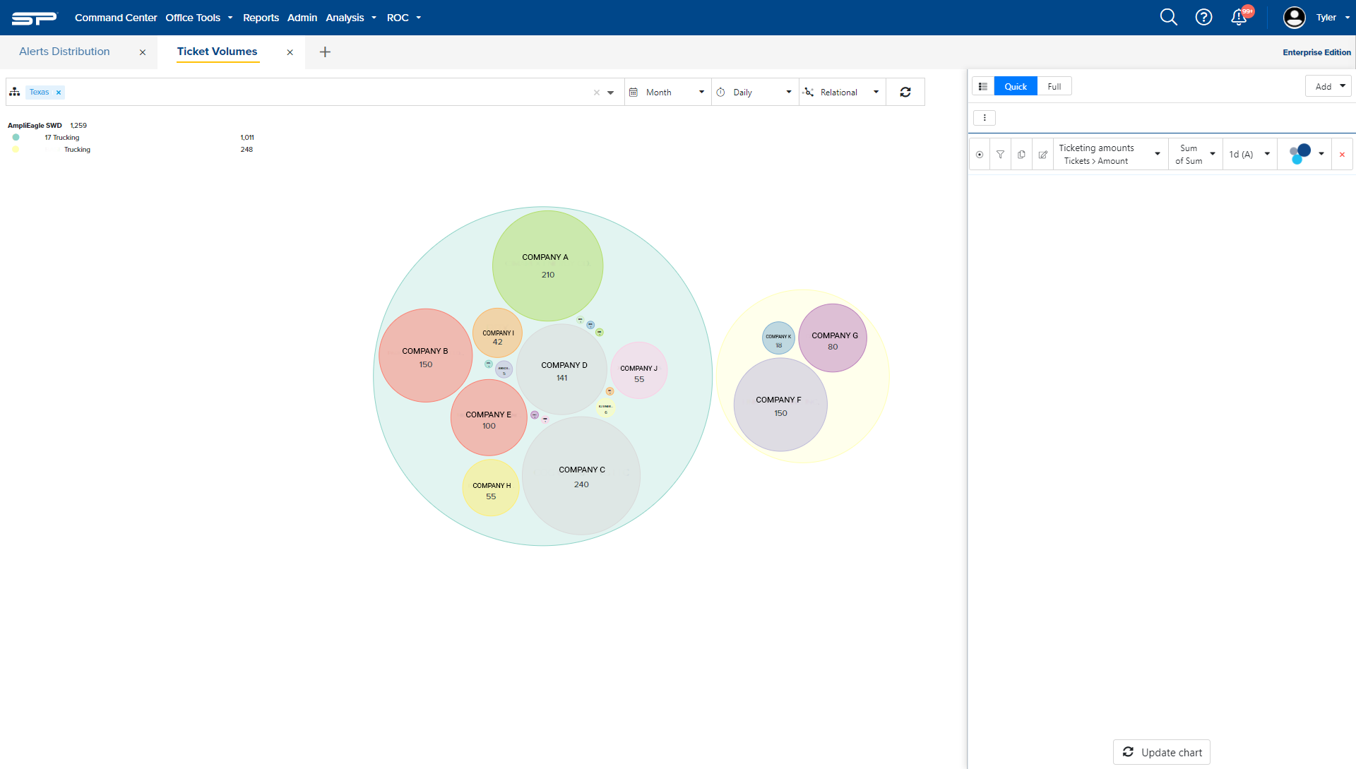Image resolution: width=1356 pixels, height=769 pixels.
Task: Expand the filter selector dropdown arrow
Action: pyautogui.click(x=611, y=93)
